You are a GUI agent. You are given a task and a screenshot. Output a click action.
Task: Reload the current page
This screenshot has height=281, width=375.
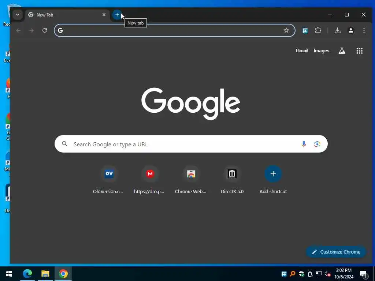(x=44, y=30)
